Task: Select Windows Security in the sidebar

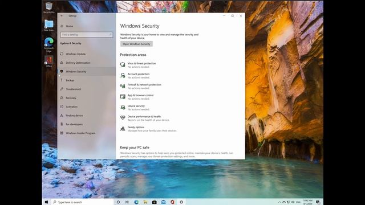Action: point(87,72)
